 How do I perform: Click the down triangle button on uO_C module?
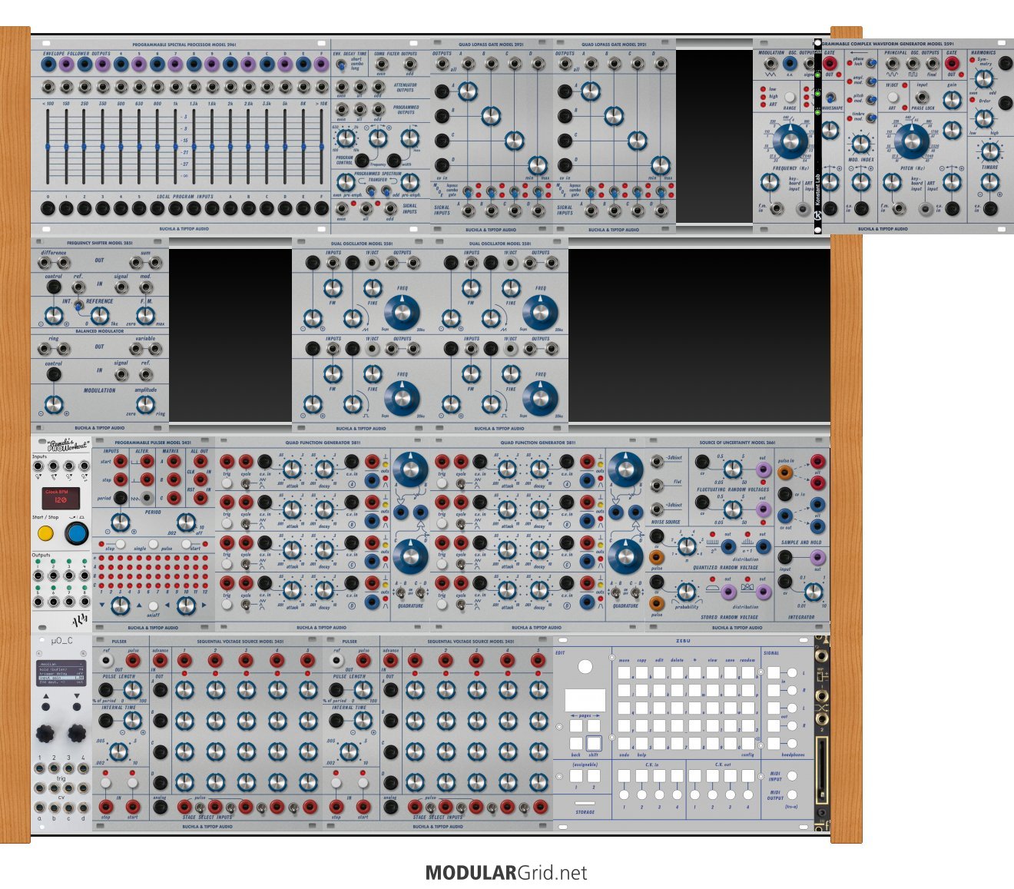(x=77, y=707)
